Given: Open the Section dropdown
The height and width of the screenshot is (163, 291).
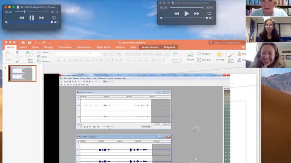Looking at the screenshot, I should tap(44, 61).
